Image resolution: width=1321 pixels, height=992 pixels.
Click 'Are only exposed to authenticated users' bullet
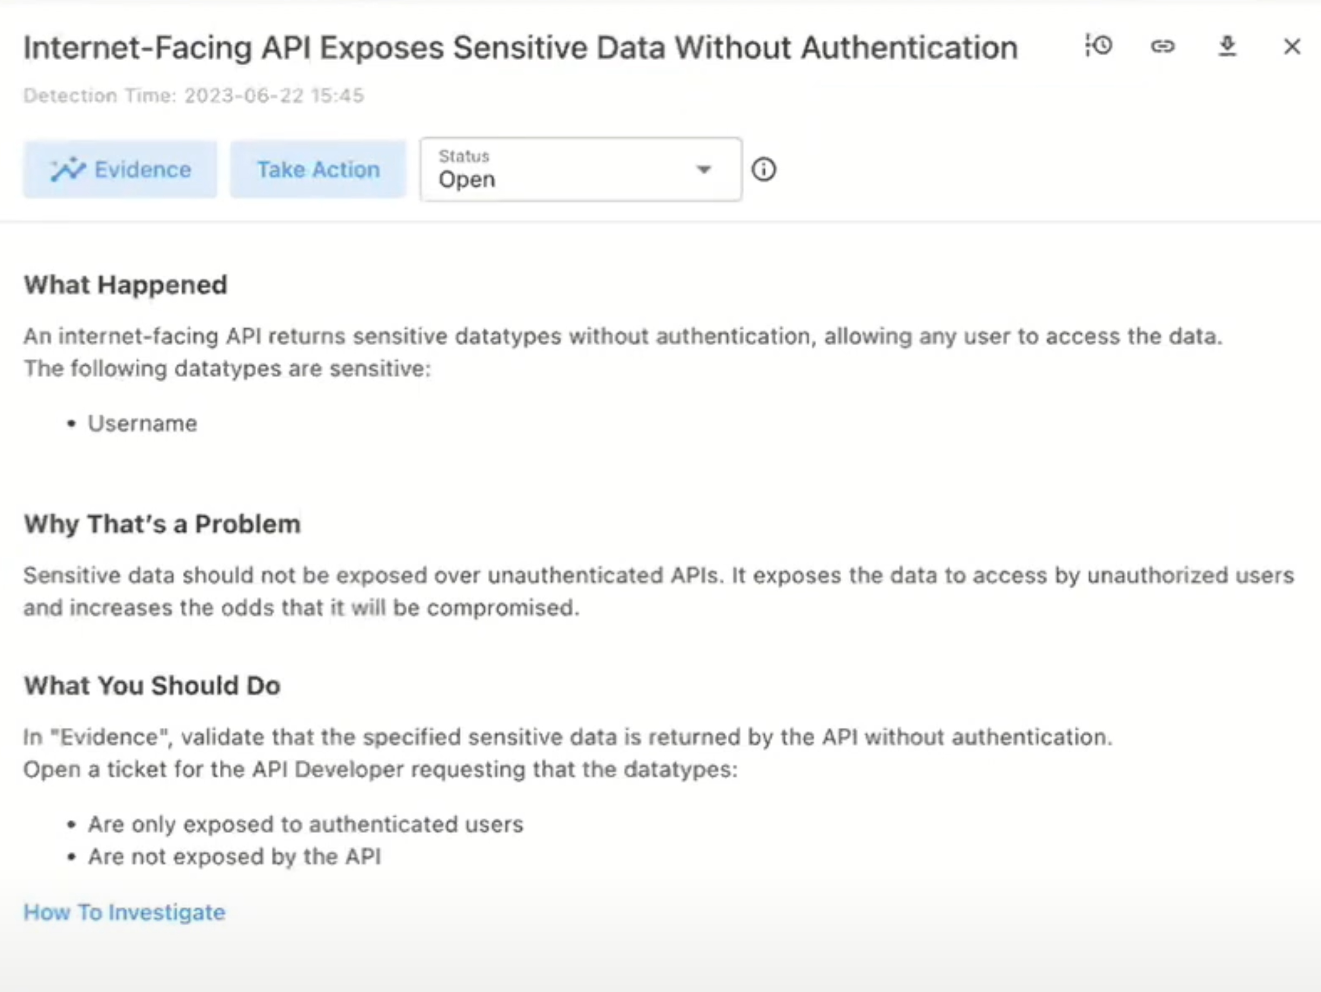tap(305, 824)
